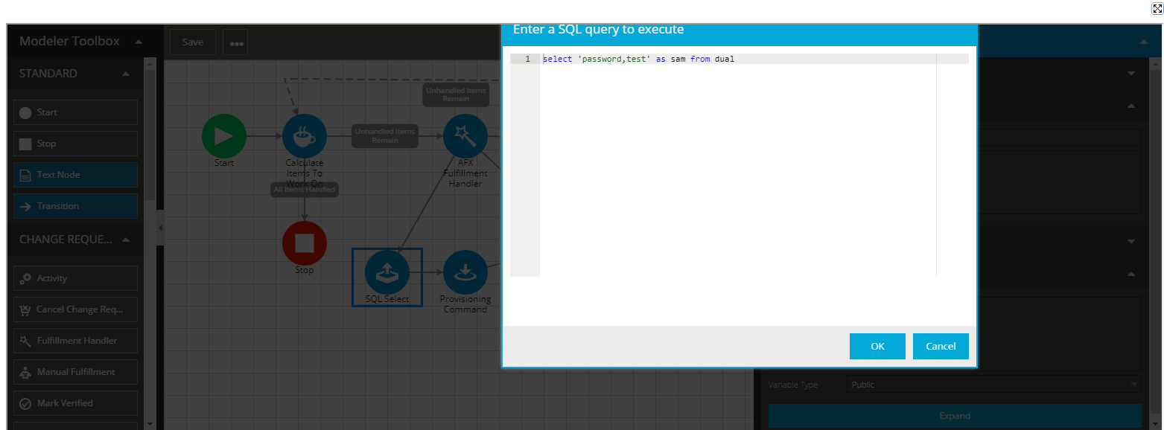This screenshot has height=430, width=1164.
Task: Click OK to execute the SQL query
Action: [x=877, y=346]
